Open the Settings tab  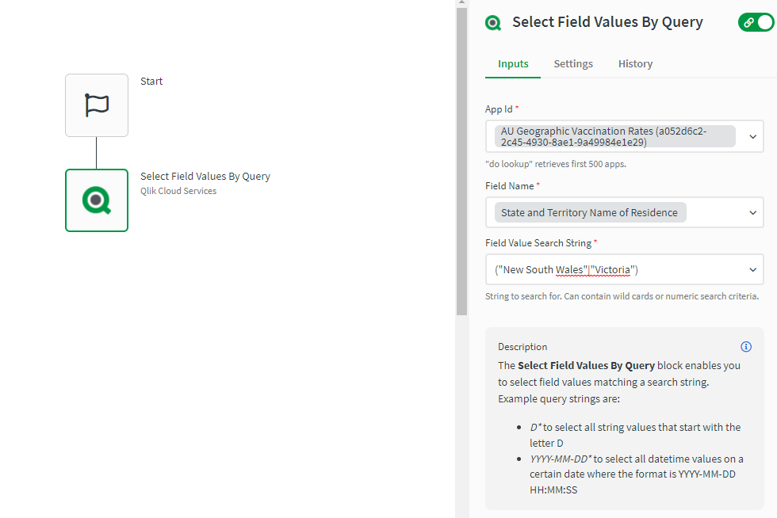pos(573,64)
